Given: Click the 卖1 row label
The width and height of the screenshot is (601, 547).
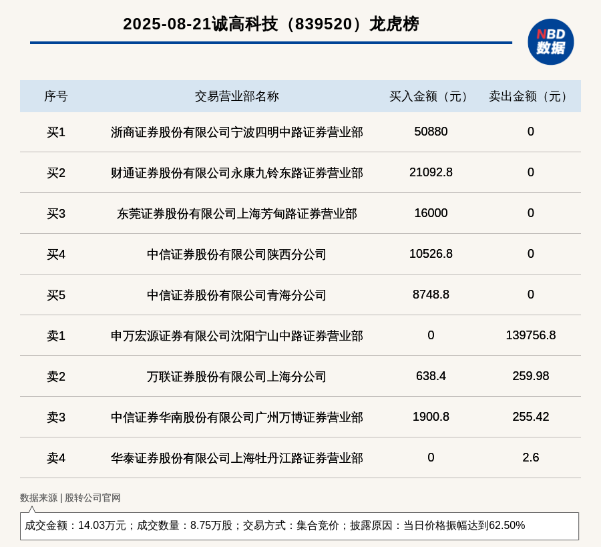Looking at the screenshot, I should 56,336.
